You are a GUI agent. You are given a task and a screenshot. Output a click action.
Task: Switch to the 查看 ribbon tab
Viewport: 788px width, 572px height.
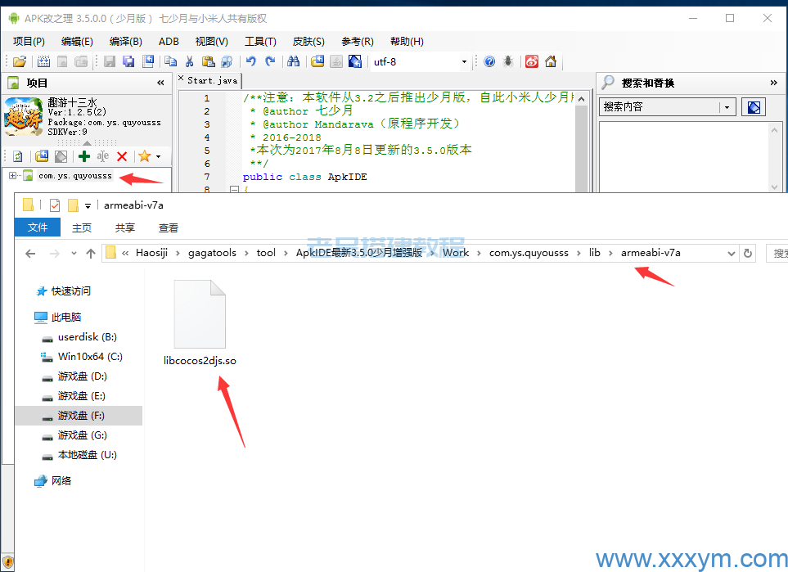(x=169, y=228)
